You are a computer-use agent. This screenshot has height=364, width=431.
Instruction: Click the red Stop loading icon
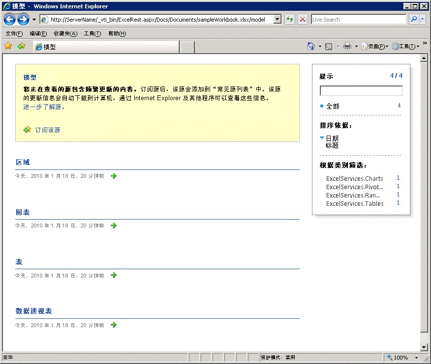tap(302, 19)
